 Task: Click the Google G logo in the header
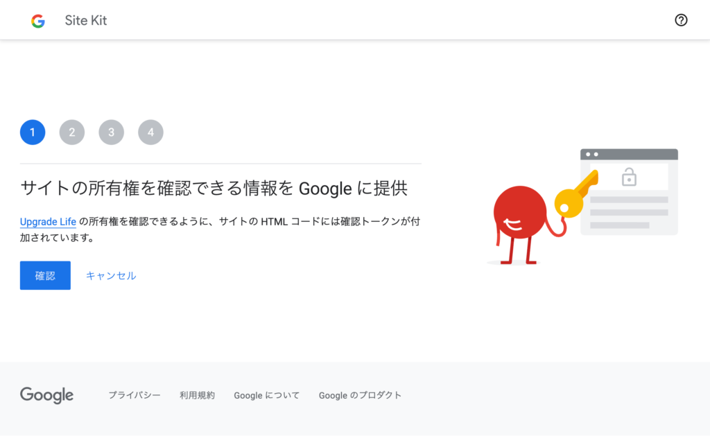click(38, 21)
